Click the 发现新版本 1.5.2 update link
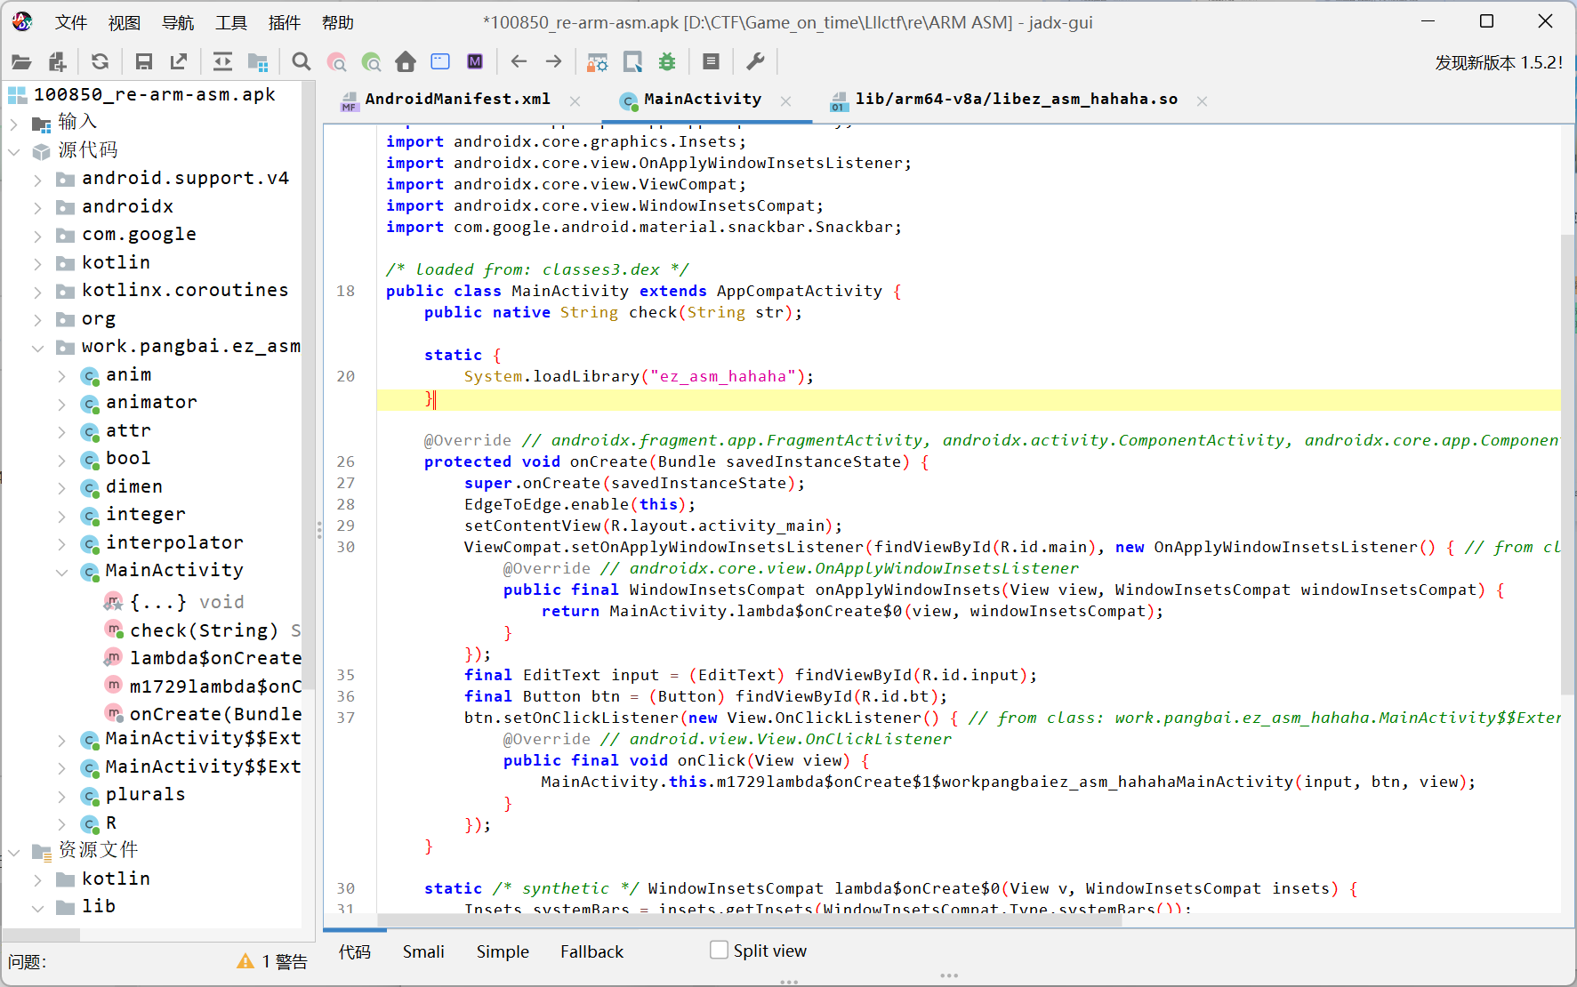This screenshot has height=987, width=1577. [x=1498, y=62]
